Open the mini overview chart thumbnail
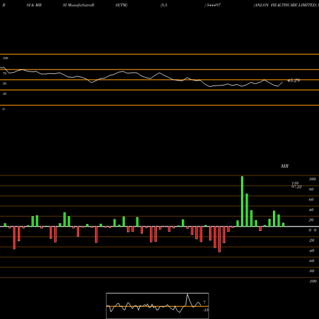The height and width of the screenshot is (319, 319). point(158,306)
